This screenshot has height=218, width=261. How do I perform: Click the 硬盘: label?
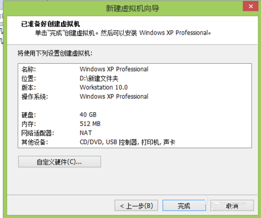(x=29, y=115)
